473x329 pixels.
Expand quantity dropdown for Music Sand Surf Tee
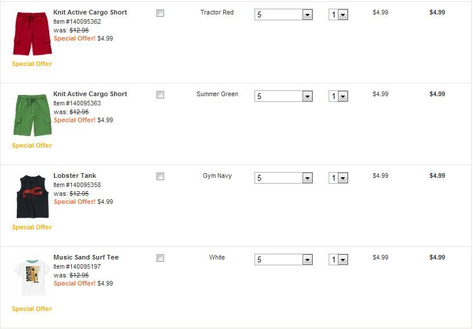[338, 259]
